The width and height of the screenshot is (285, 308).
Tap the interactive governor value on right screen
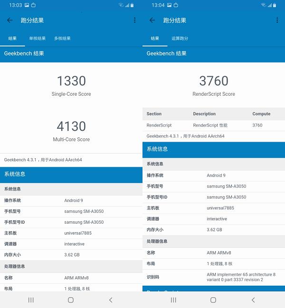click(217, 219)
